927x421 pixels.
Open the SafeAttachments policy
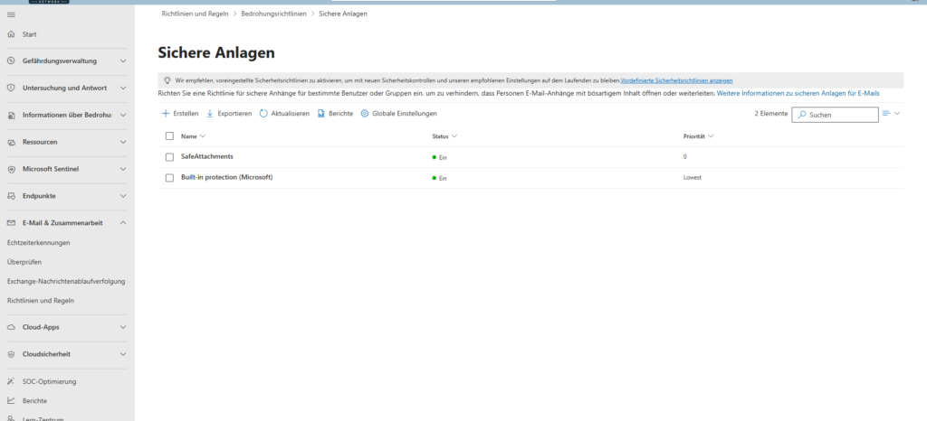coord(207,156)
